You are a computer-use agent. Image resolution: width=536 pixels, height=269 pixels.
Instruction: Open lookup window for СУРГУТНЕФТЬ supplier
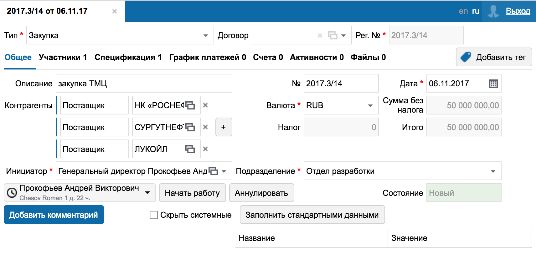[190, 127]
